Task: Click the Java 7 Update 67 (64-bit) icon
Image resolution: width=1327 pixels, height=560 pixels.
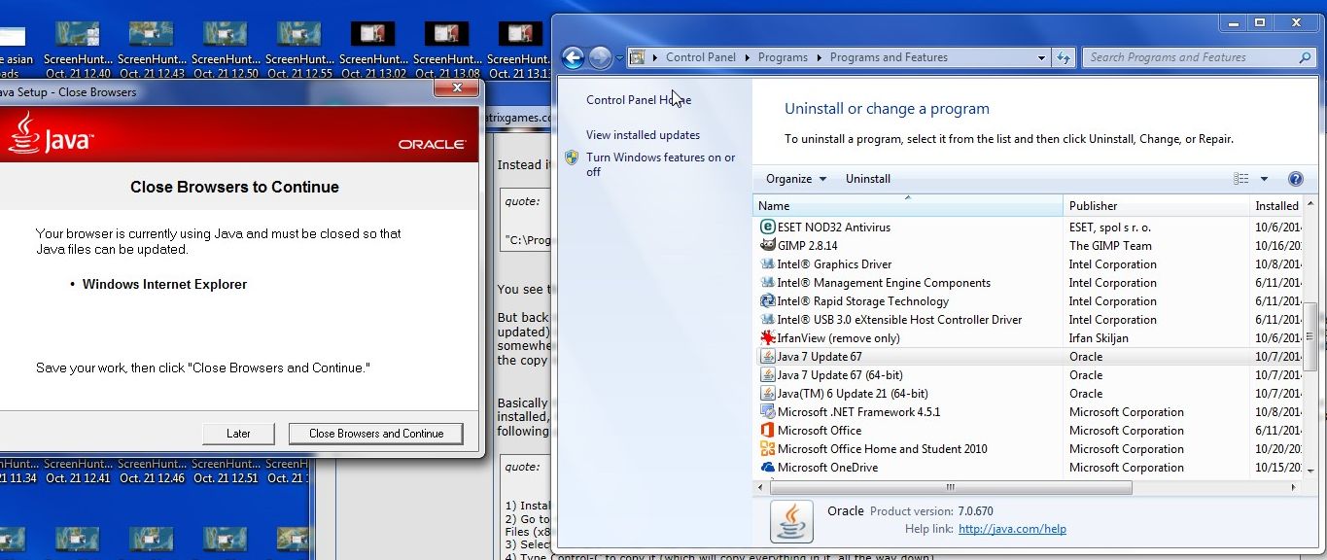Action: pos(768,374)
